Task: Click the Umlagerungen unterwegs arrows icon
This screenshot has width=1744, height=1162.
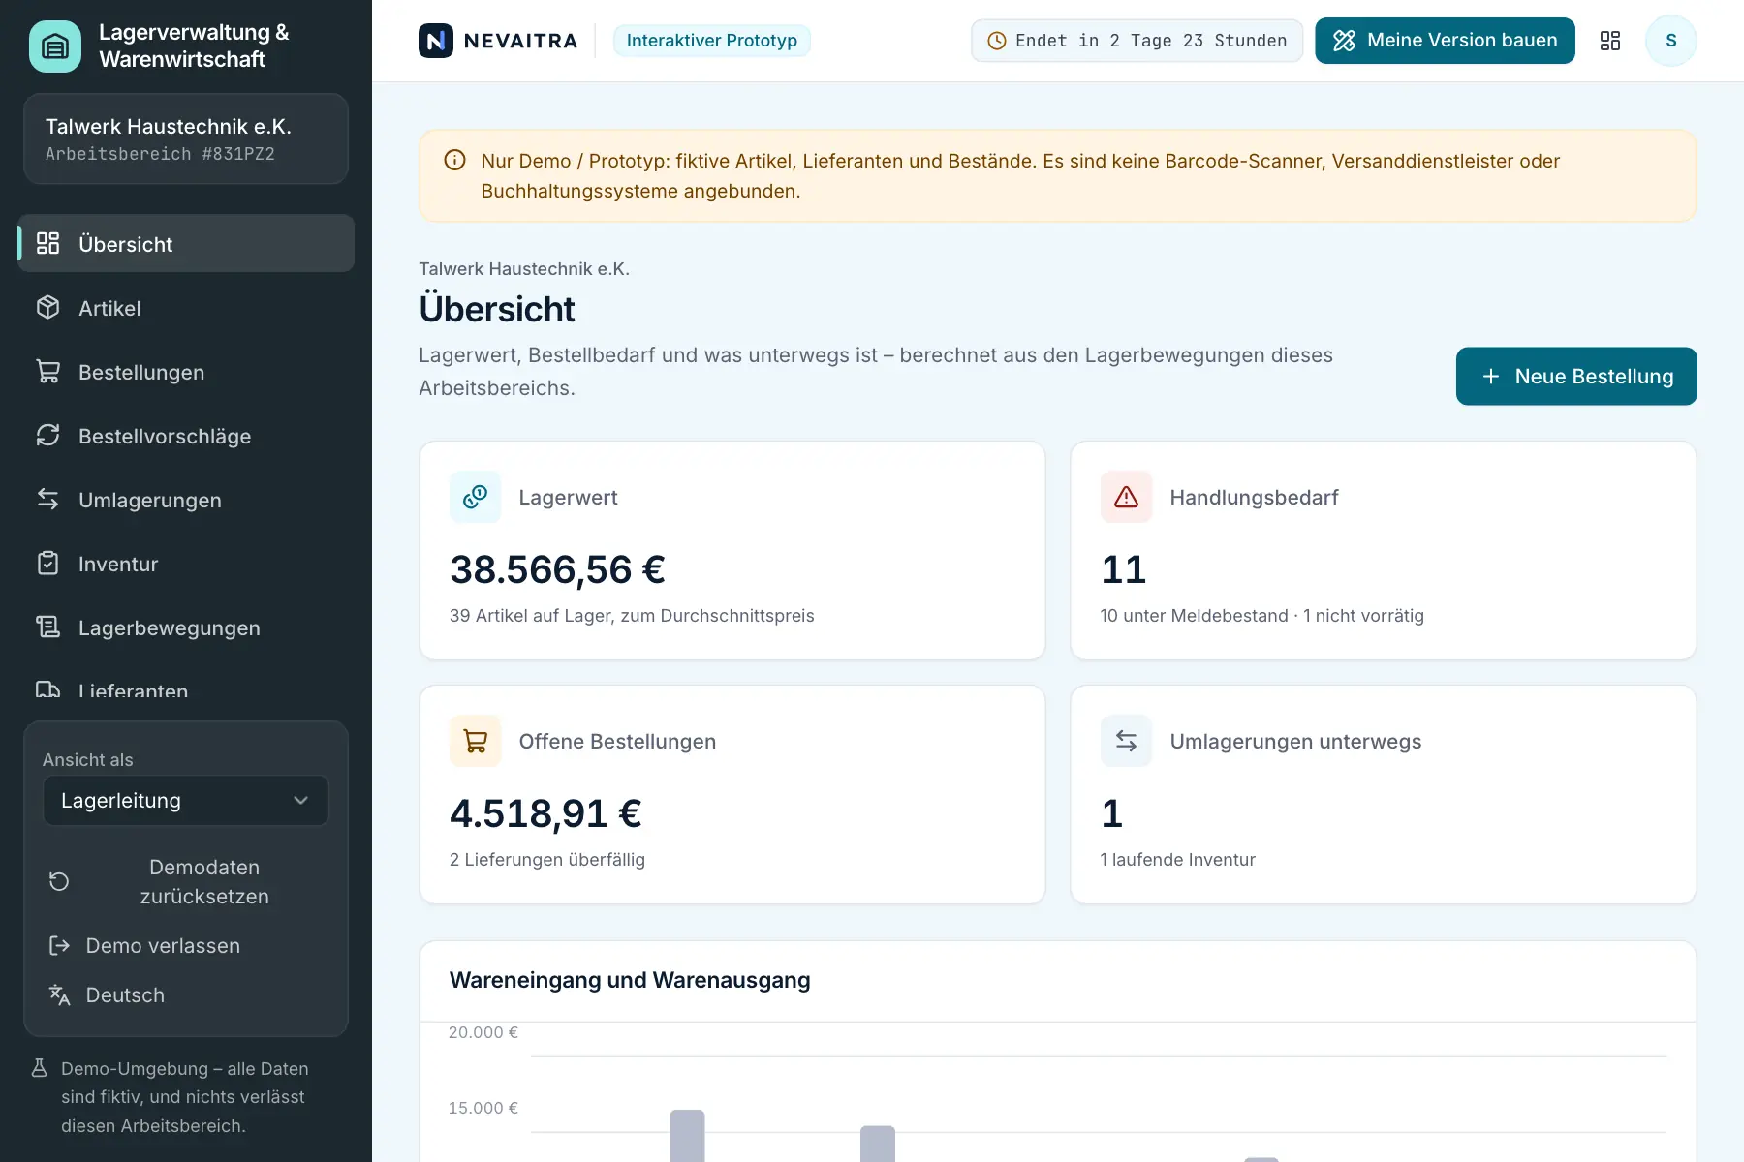Action: pyautogui.click(x=1127, y=741)
